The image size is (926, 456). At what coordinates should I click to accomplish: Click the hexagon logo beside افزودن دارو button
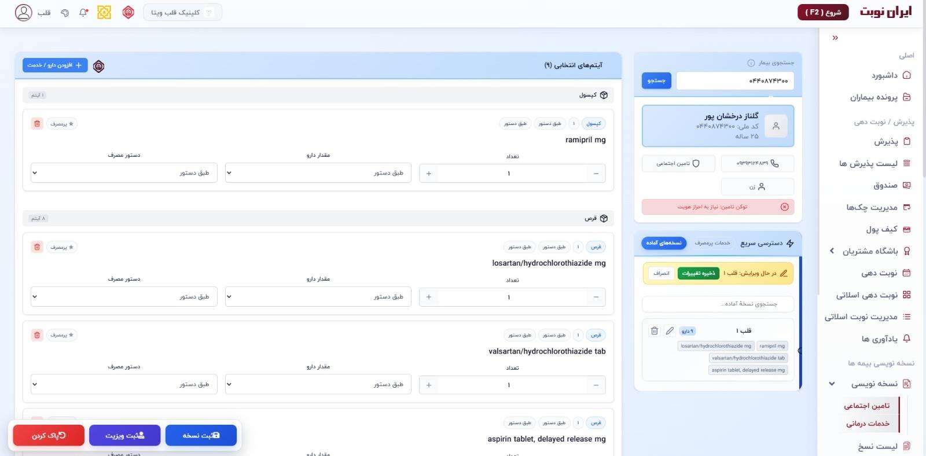click(x=99, y=67)
